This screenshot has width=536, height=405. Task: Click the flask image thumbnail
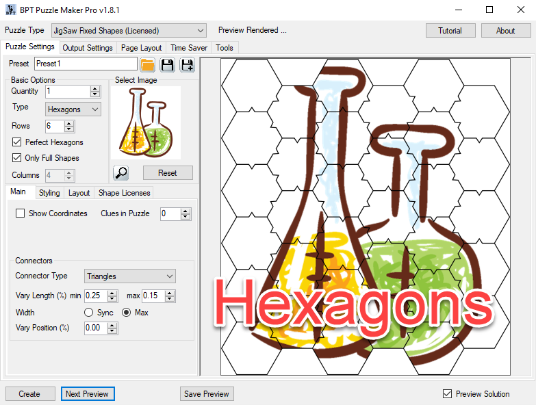click(145, 123)
